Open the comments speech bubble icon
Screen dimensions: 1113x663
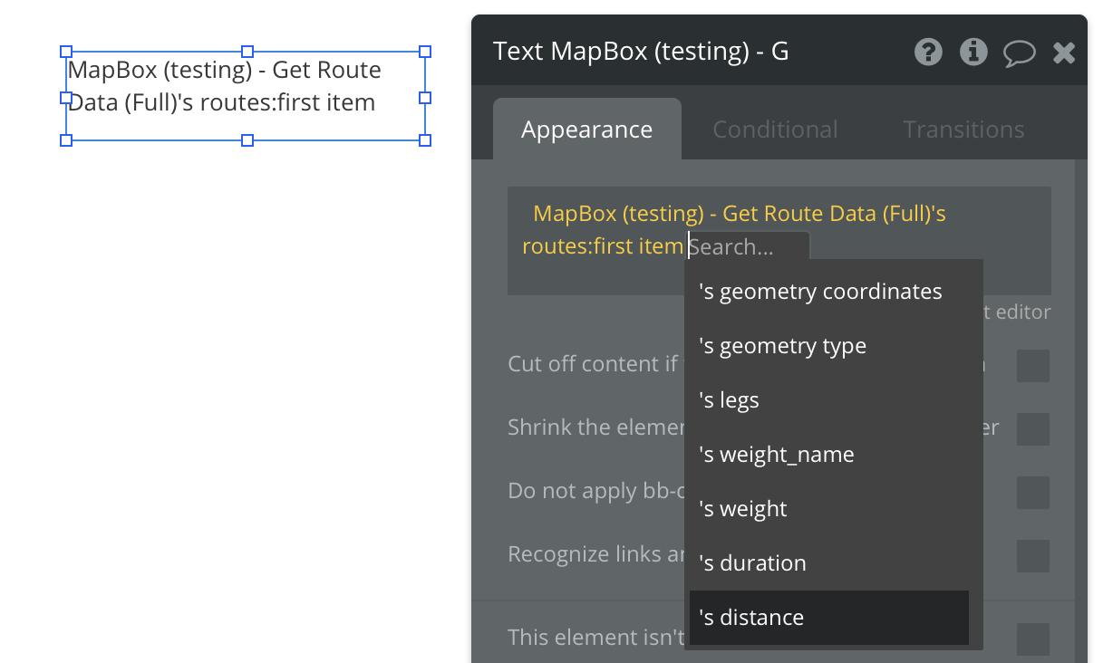pyautogui.click(x=1019, y=53)
